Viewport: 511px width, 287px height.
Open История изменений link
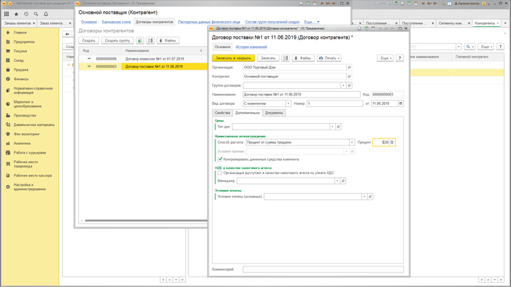pyautogui.click(x=251, y=47)
